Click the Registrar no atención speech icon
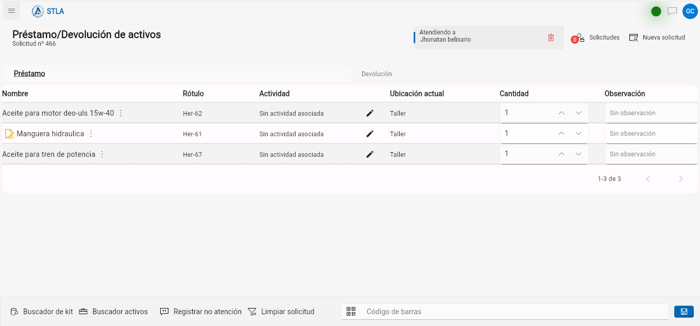The height and width of the screenshot is (326, 700). (x=164, y=312)
